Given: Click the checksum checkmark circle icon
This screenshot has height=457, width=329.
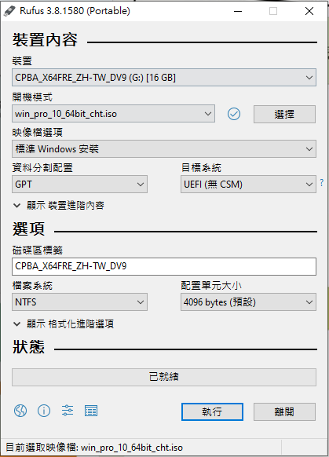Looking at the screenshot, I should [x=234, y=114].
